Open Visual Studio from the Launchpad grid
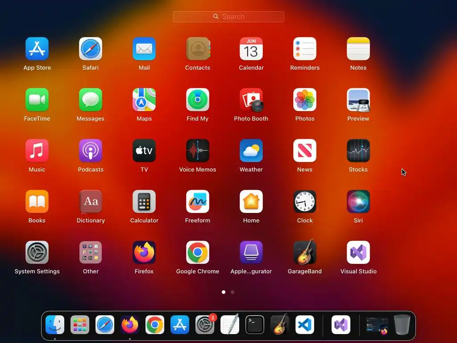The width and height of the screenshot is (457, 343). (x=358, y=252)
